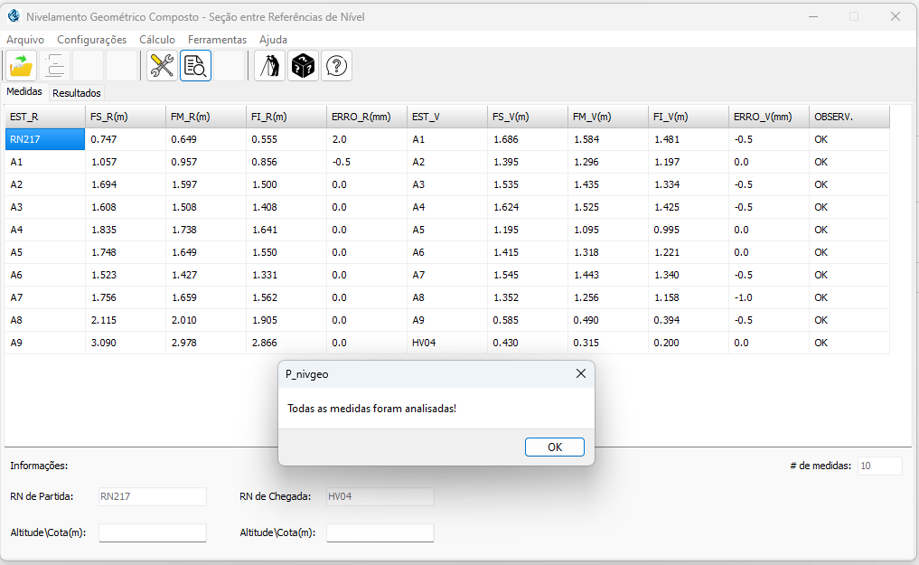Open the Ferramentas menu
The height and width of the screenshot is (565, 919).
point(217,39)
